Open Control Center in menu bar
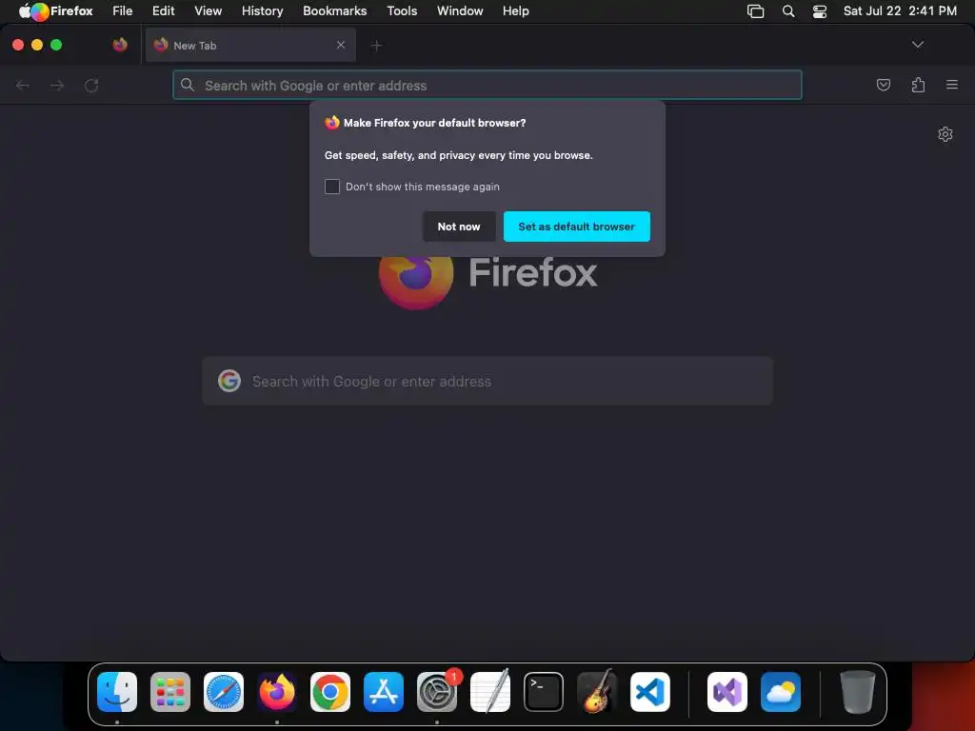Screen dimensions: 975x731 pos(820,10)
